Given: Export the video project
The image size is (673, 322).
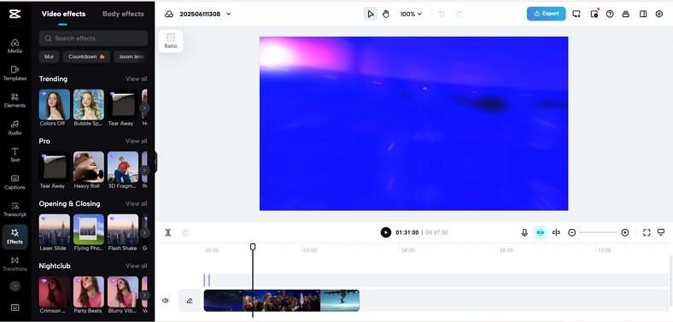Looking at the screenshot, I should (546, 14).
